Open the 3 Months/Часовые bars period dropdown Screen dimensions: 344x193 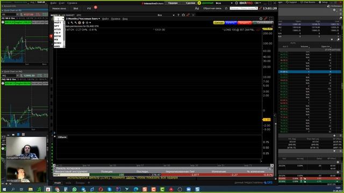click(83, 19)
